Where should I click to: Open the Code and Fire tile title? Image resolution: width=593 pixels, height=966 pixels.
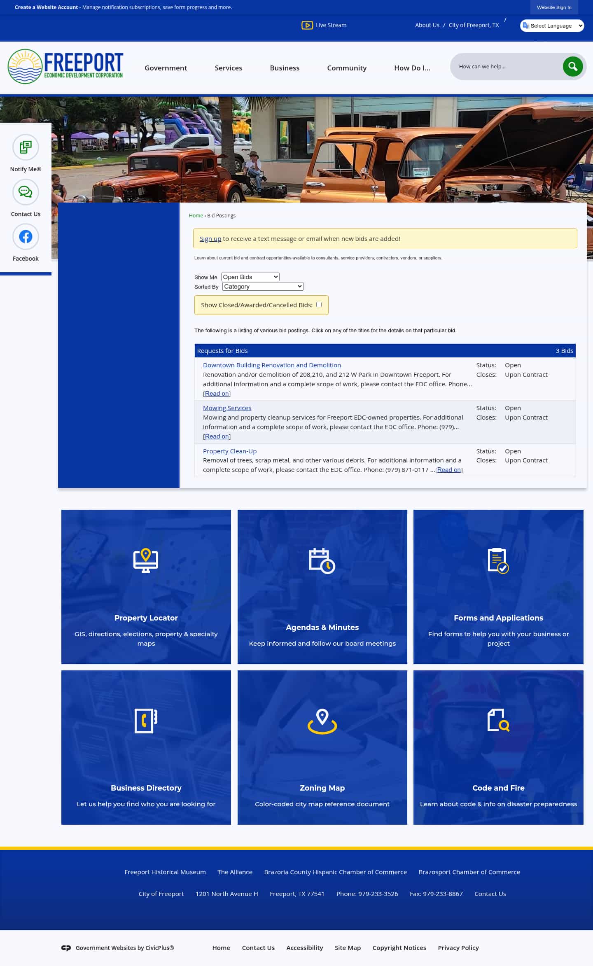(498, 788)
